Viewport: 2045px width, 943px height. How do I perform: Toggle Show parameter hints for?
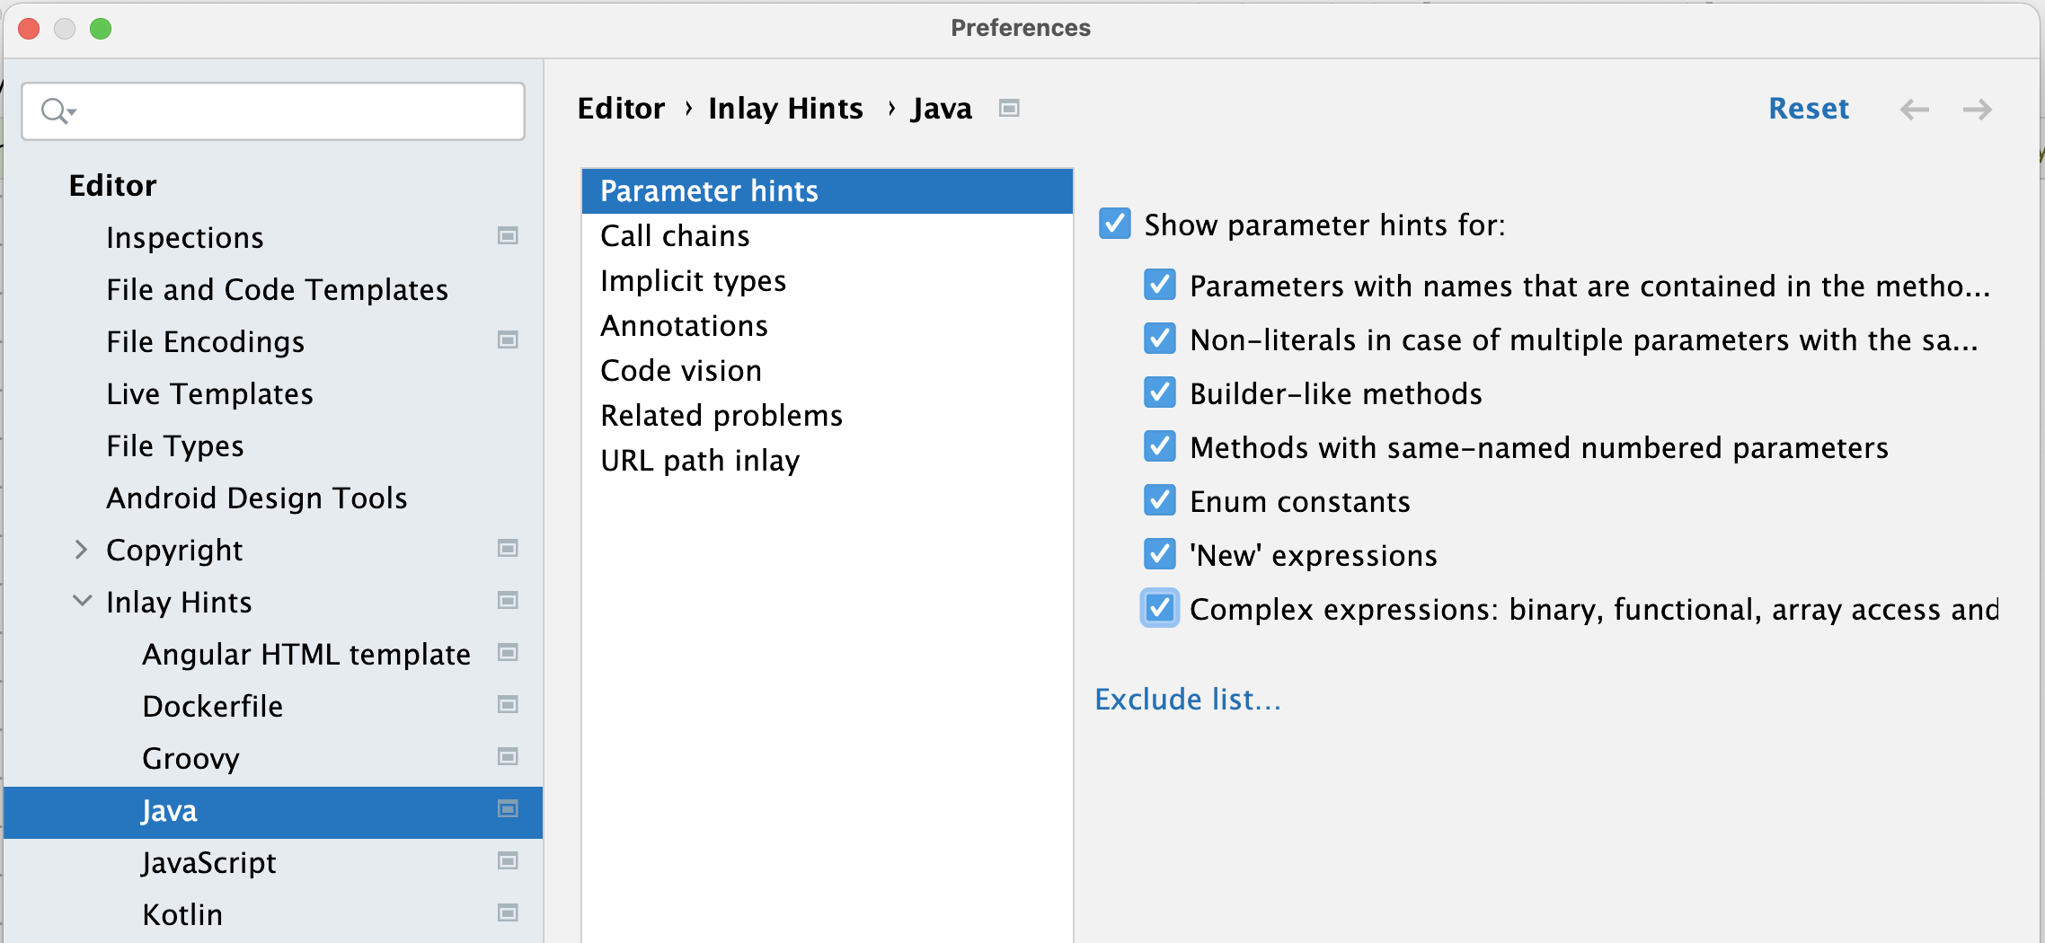click(1114, 225)
